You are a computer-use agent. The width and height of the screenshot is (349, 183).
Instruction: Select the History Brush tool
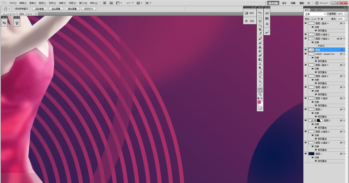[x=260, y=52]
